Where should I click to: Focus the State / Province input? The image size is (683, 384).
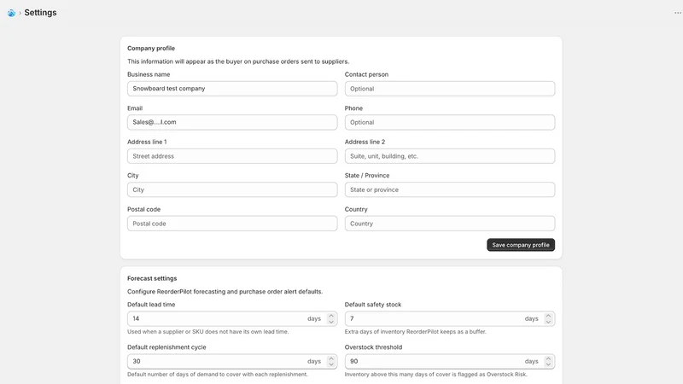[450, 189]
